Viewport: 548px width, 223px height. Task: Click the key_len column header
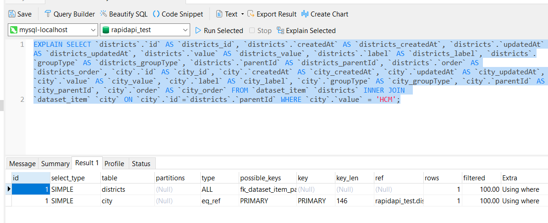click(354, 178)
